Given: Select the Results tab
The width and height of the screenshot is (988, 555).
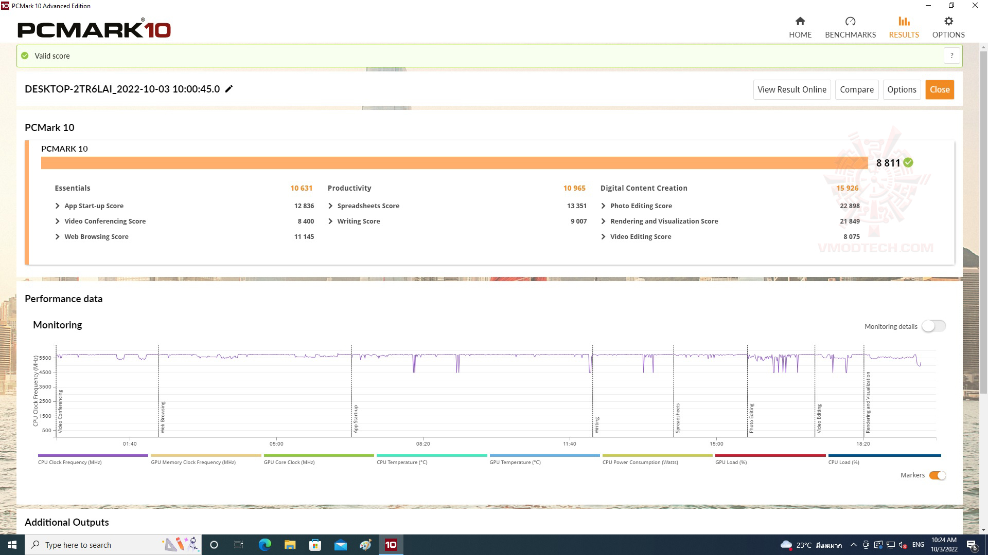Looking at the screenshot, I should coord(904,27).
